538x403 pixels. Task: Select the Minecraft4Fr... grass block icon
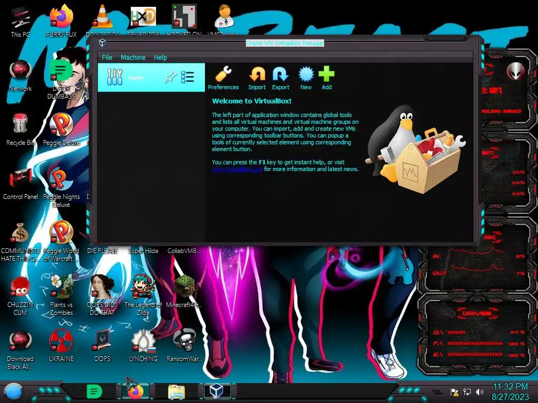[184, 287]
